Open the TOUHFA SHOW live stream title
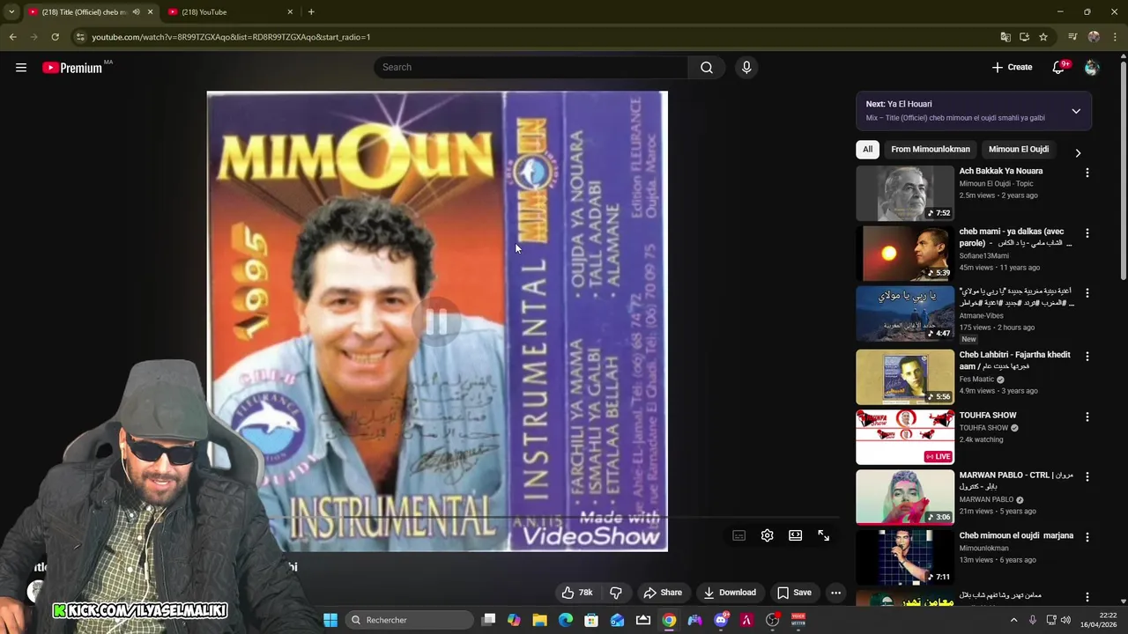 point(988,415)
